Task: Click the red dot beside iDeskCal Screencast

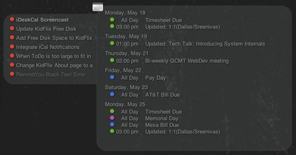Action: tap(12, 19)
